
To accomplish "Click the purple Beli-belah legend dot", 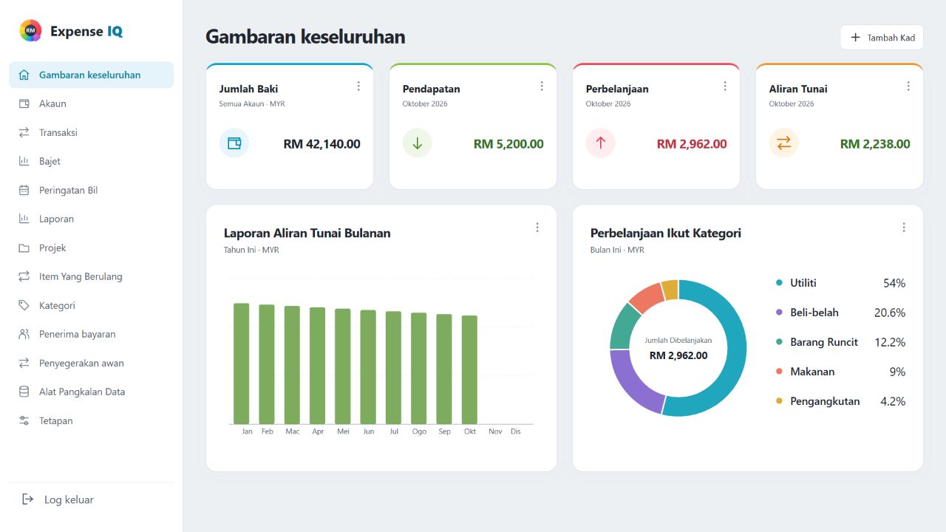I will pos(779,313).
